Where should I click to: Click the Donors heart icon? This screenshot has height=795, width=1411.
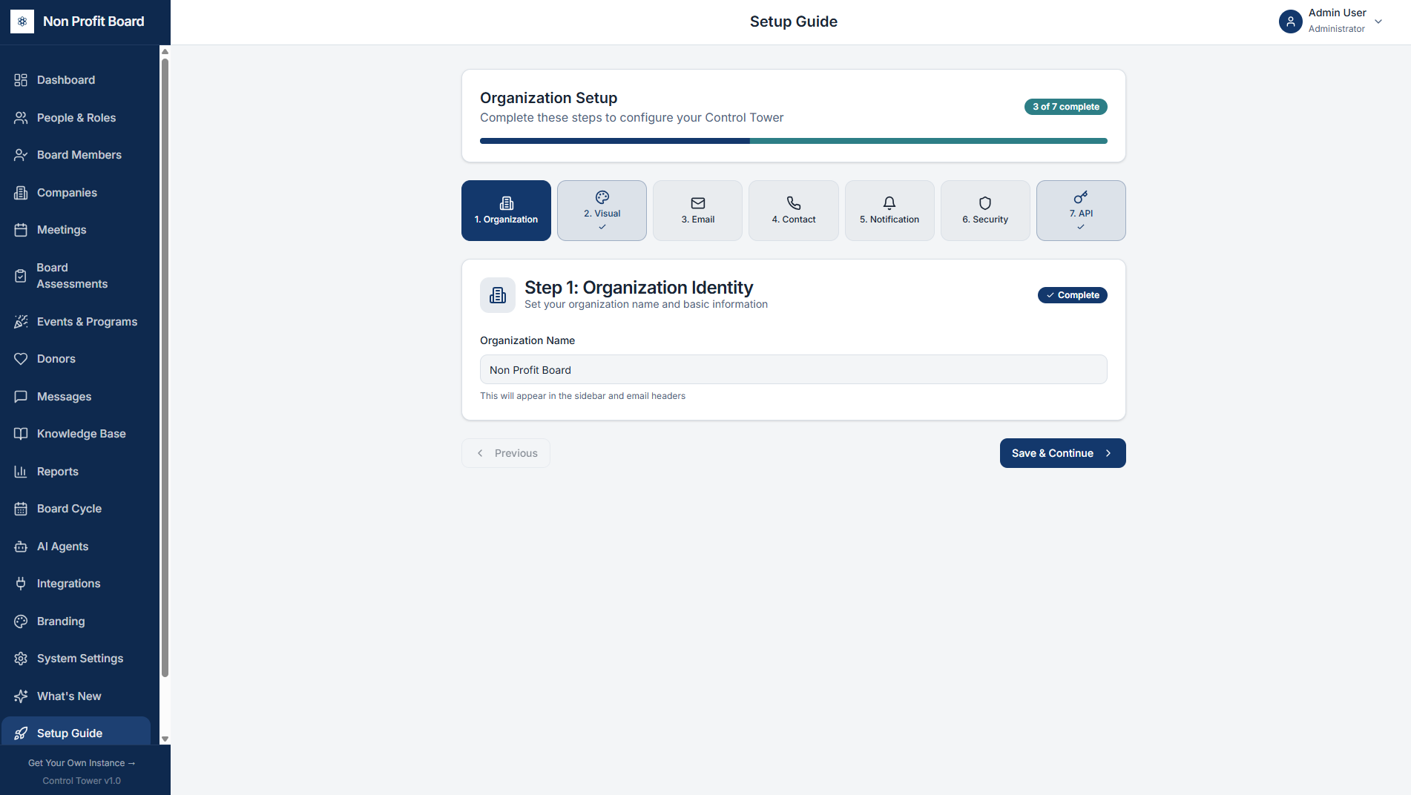(x=21, y=359)
